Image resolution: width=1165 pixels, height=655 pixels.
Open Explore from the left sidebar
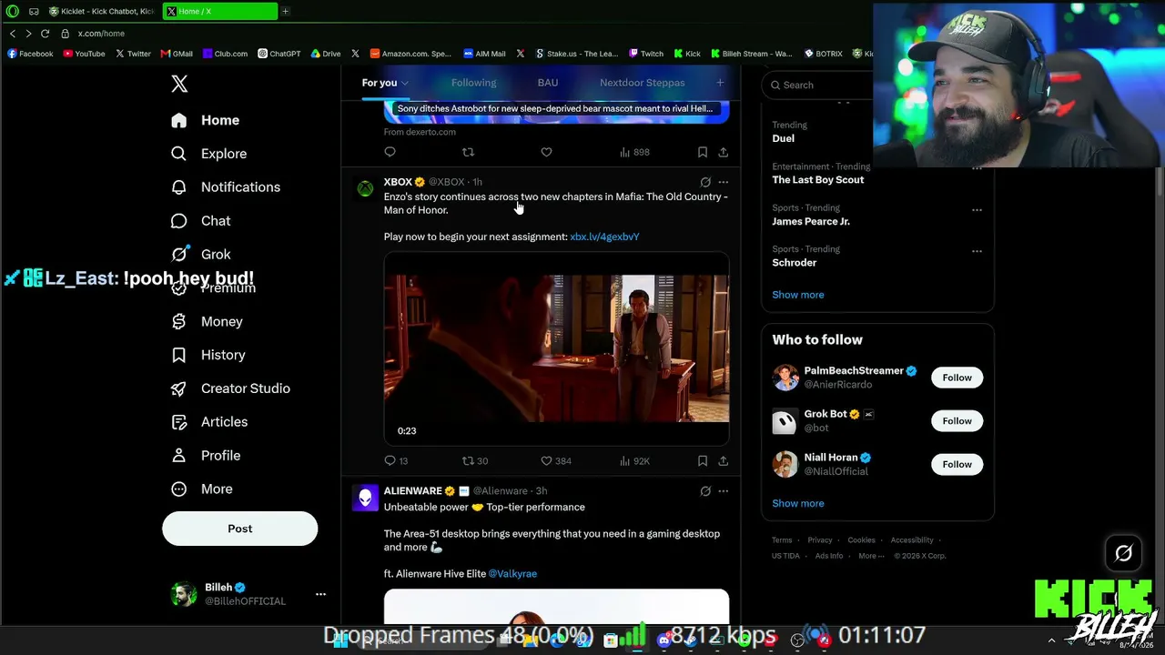coord(209,154)
